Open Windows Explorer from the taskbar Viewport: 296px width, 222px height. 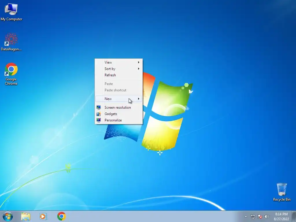coord(26,217)
